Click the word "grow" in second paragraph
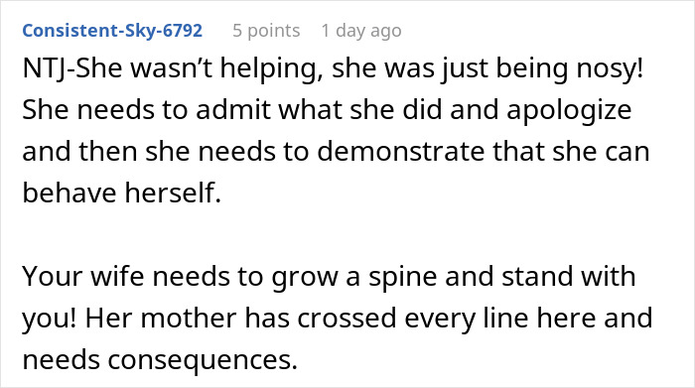 pos(305,278)
